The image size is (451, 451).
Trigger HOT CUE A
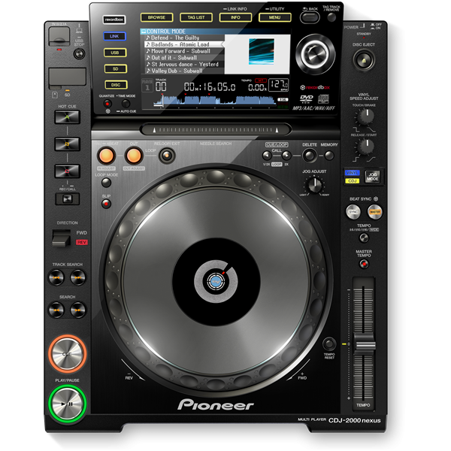67,117
